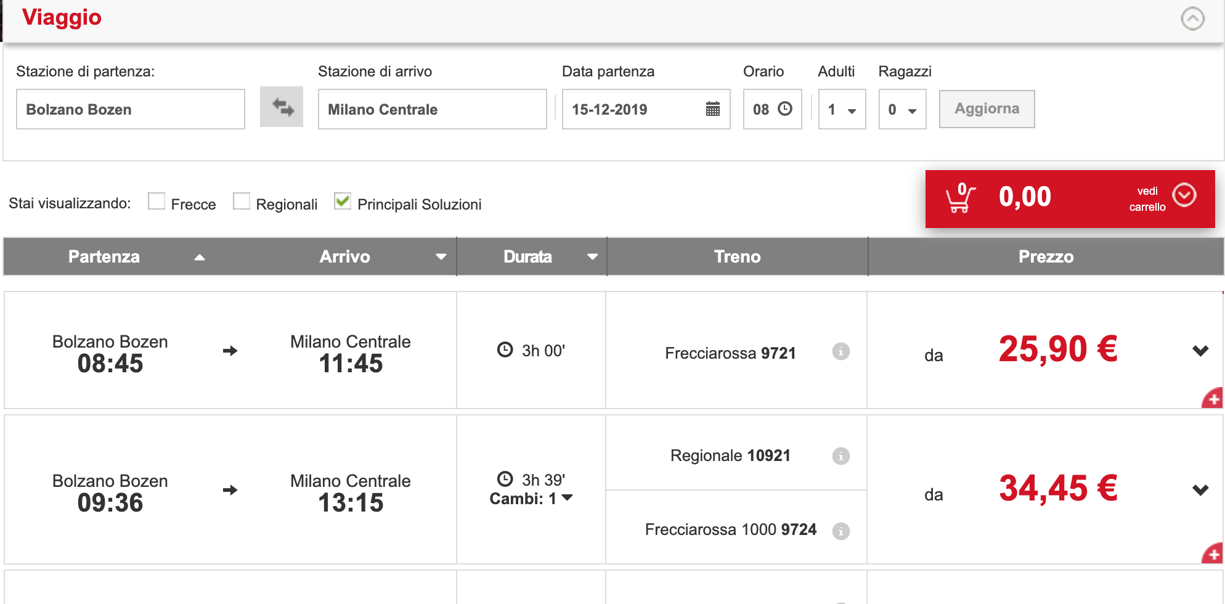Add the 09:36 solution with plus icon

(x=1213, y=553)
